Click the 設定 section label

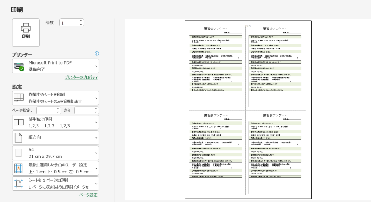coord(17,87)
